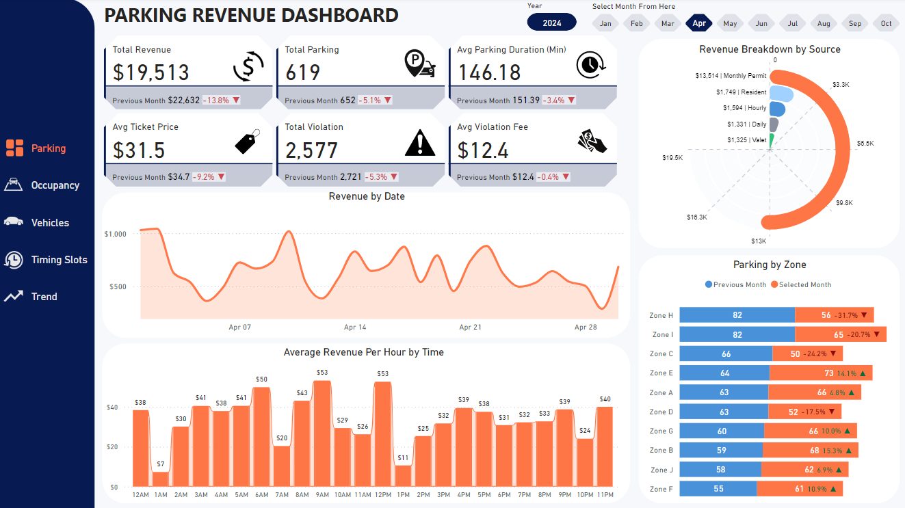Click the Avg Violation Fee cash-hand icon
Viewport: 905px width, 508px height.
tap(592, 142)
